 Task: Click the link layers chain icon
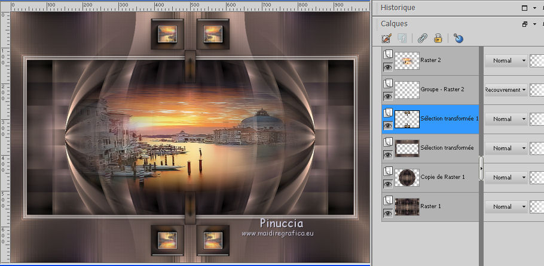coord(422,39)
